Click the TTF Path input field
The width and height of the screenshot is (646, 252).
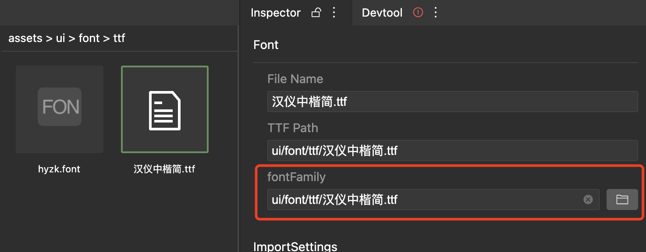coord(453,150)
